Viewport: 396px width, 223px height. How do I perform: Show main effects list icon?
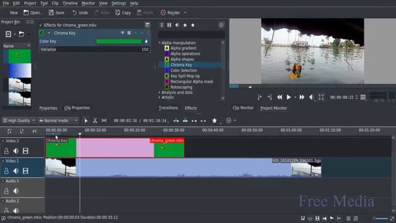coord(161,25)
